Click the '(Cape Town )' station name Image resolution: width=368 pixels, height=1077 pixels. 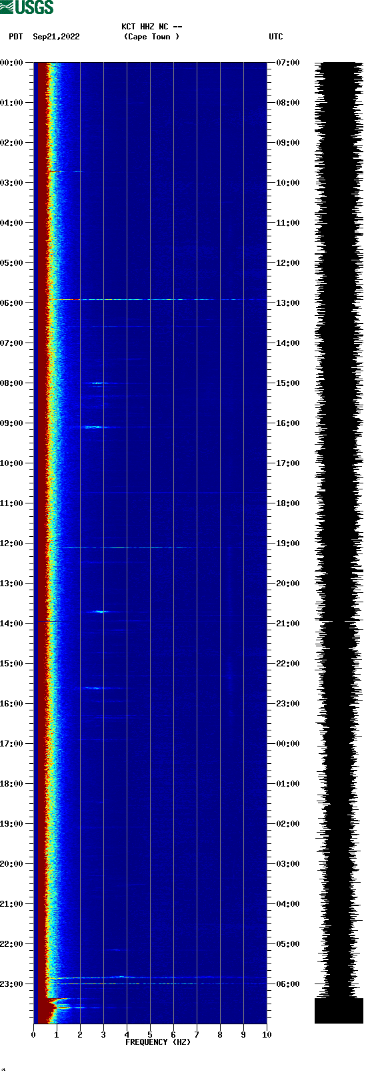(x=152, y=37)
